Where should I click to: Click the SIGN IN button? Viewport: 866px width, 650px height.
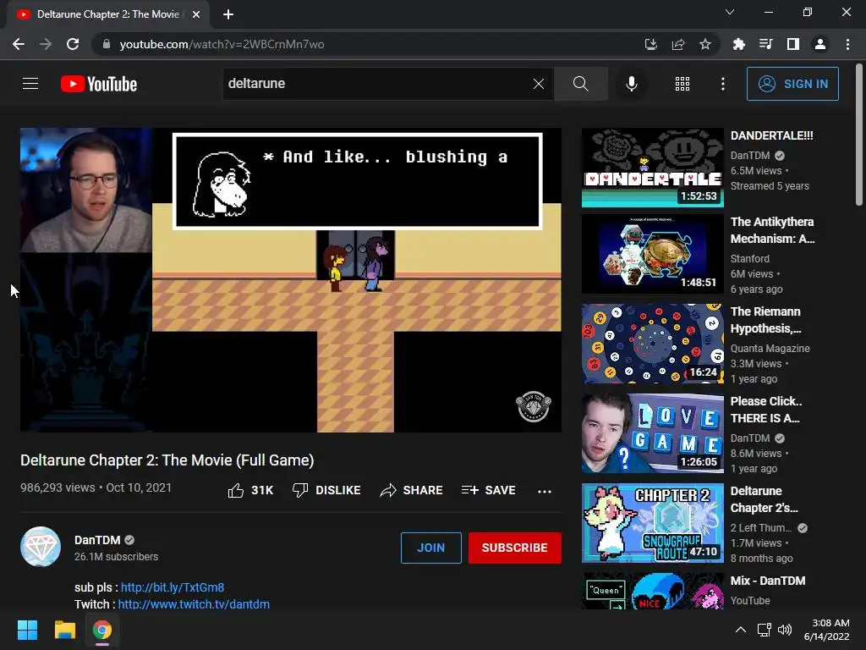click(792, 84)
